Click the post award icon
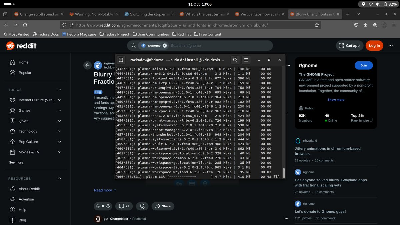This screenshot has width=400, height=225. tap(142, 206)
